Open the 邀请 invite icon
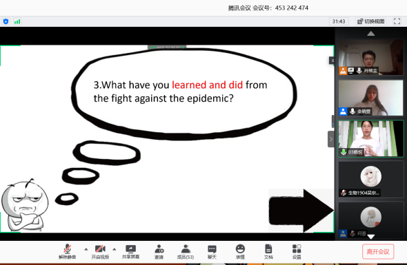Screen dimensions: 407x265 [159, 251]
